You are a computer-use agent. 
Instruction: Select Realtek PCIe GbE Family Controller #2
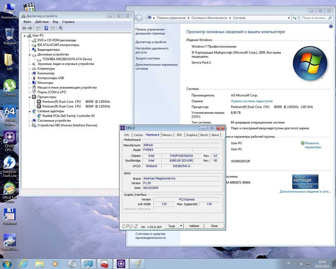pyautogui.click(x=68, y=116)
